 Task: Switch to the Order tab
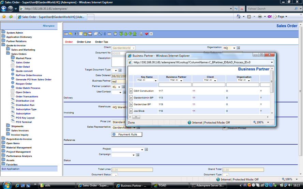69,42
